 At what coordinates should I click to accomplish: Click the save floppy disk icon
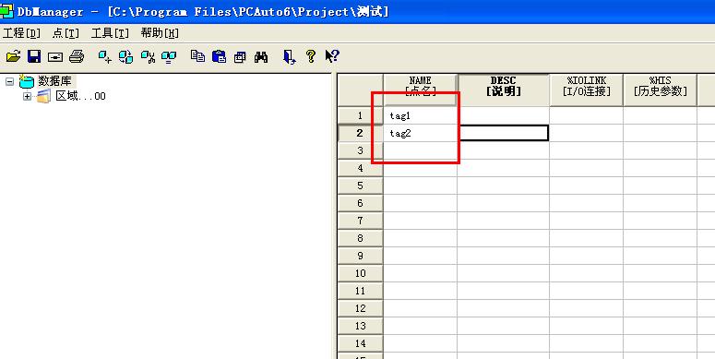(x=34, y=56)
